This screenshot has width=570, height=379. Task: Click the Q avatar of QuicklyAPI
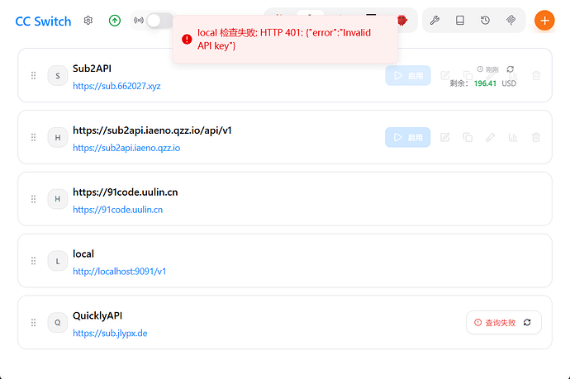pyautogui.click(x=58, y=323)
